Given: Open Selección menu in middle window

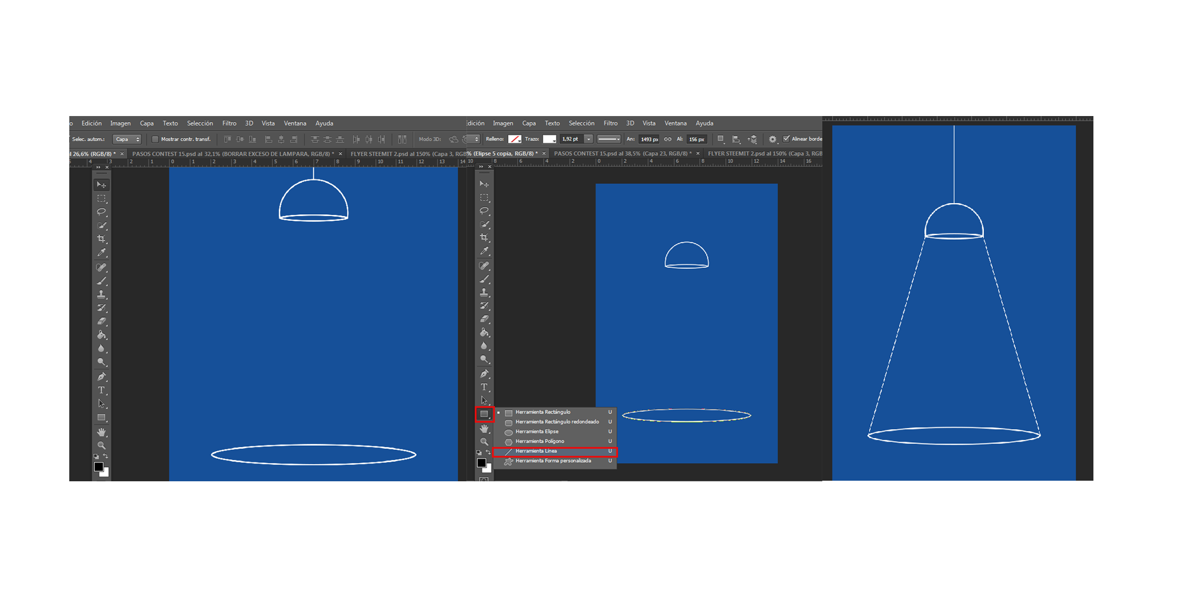Looking at the screenshot, I should 581,123.
